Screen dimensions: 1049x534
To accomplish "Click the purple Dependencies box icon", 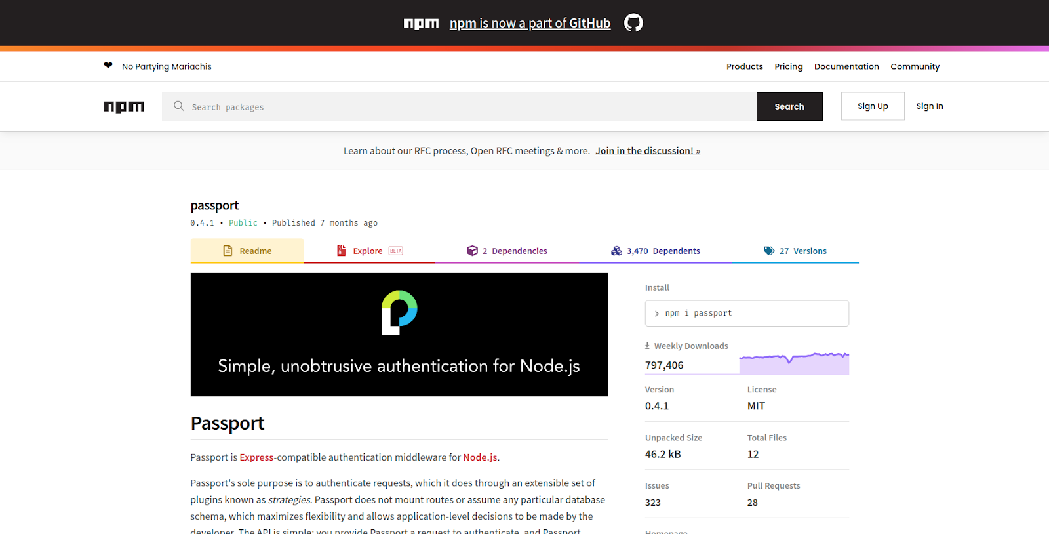I will pyautogui.click(x=472, y=251).
